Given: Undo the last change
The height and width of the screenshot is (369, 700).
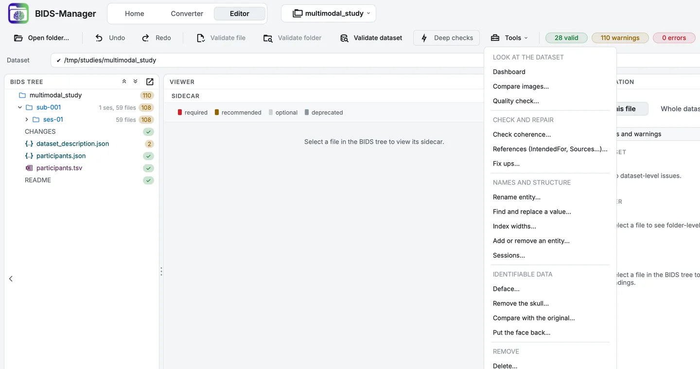Looking at the screenshot, I should pos(110,38).
